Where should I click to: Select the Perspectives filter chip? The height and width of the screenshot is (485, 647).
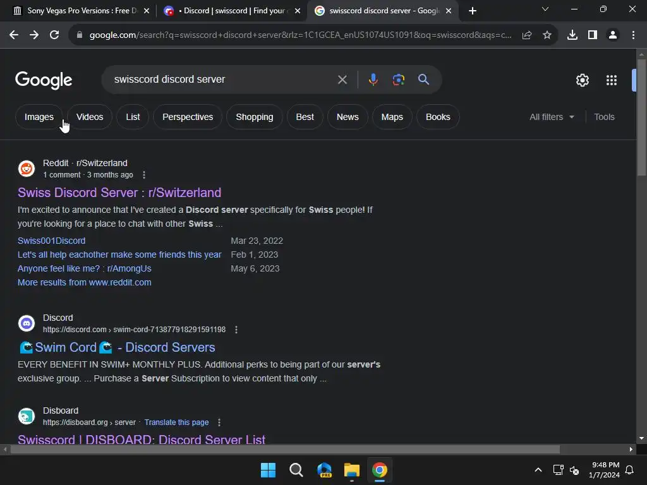coord(188,117)
